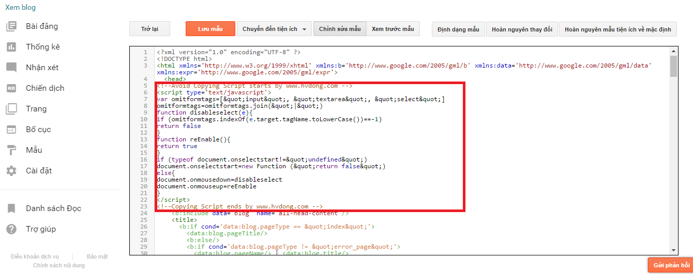
Task: Click Hoàn nguyên thay đổi button
Action: click(x=522, y=29)
